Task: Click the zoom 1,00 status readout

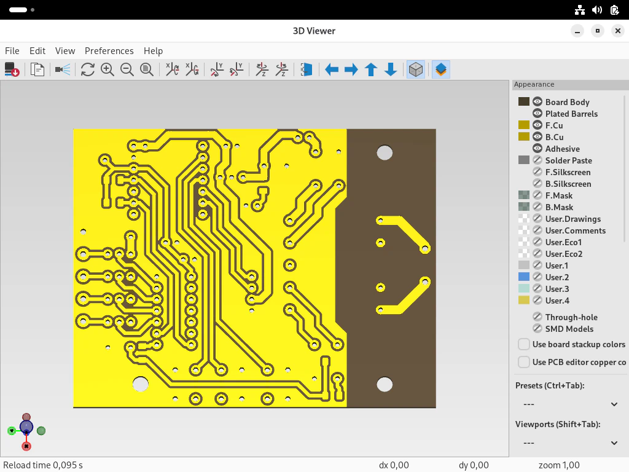Action: click(559, 465)
